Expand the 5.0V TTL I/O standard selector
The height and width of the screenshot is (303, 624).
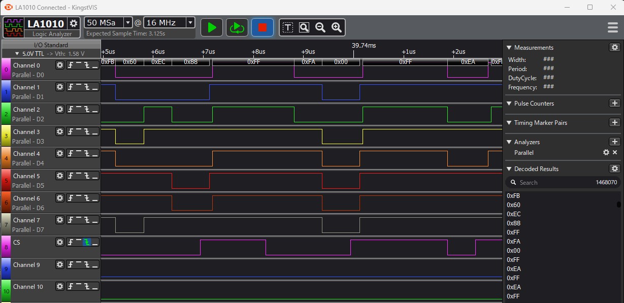17,53
